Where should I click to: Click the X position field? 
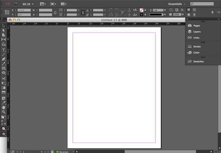click(24, 10)
